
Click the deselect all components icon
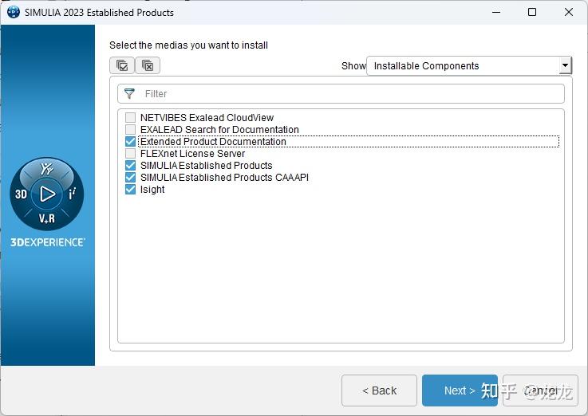148,65
